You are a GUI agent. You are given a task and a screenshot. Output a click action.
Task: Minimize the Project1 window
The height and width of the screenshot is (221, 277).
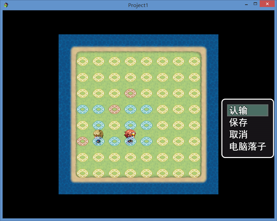click(x=246, y=4)
